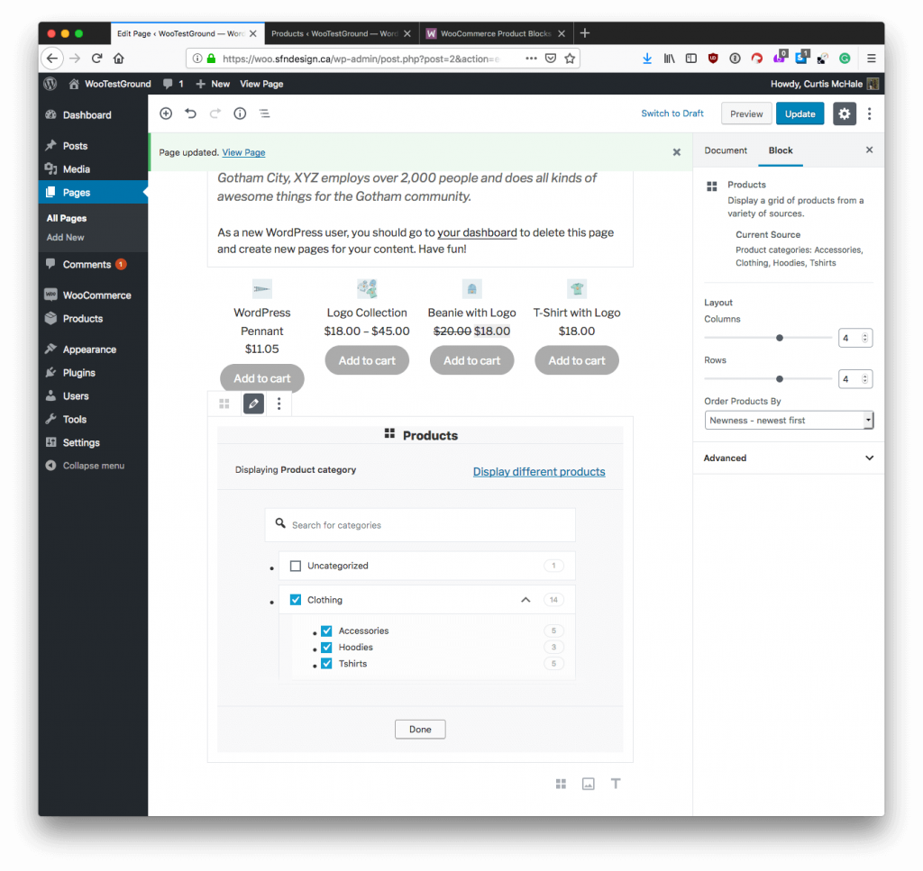
Task: Close the block settings sidebar
Action: [x=870, y=150]
